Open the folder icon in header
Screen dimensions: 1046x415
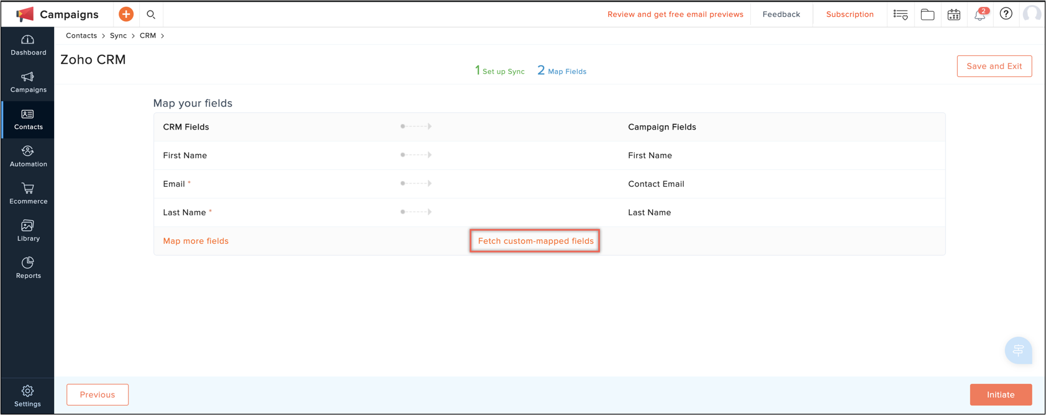tap(927, 14)
